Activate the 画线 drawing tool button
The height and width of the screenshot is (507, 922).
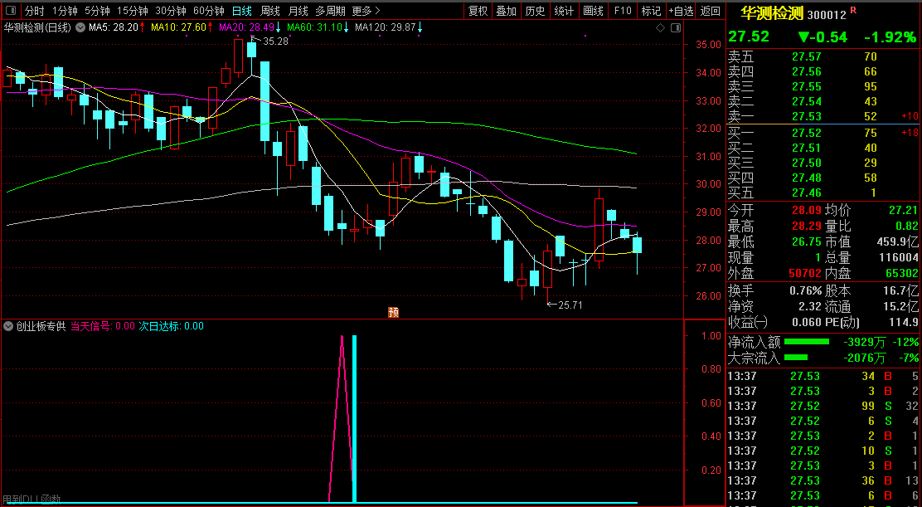[x=594, y=11]
